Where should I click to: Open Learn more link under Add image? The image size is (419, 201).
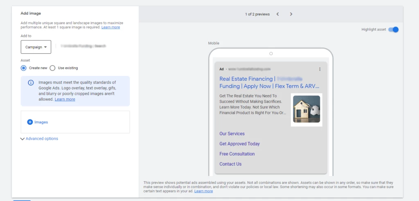click(110, 27)
